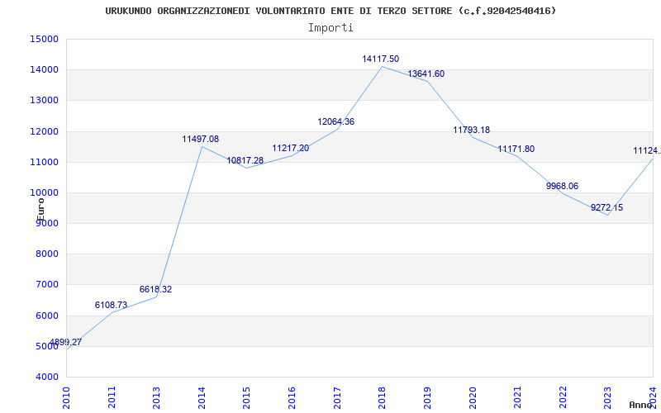Select the data label 11793.18
The height and width of the screenshot is (413, 661).
(471, 130)
